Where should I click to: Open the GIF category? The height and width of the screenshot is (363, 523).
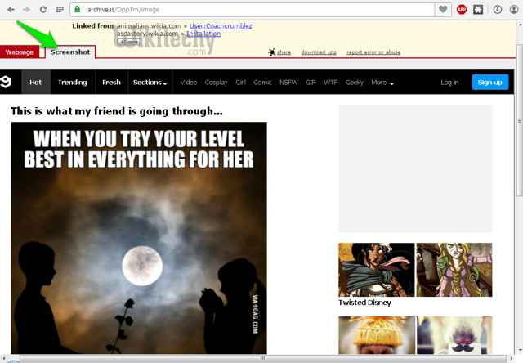(x=311, y=83)
